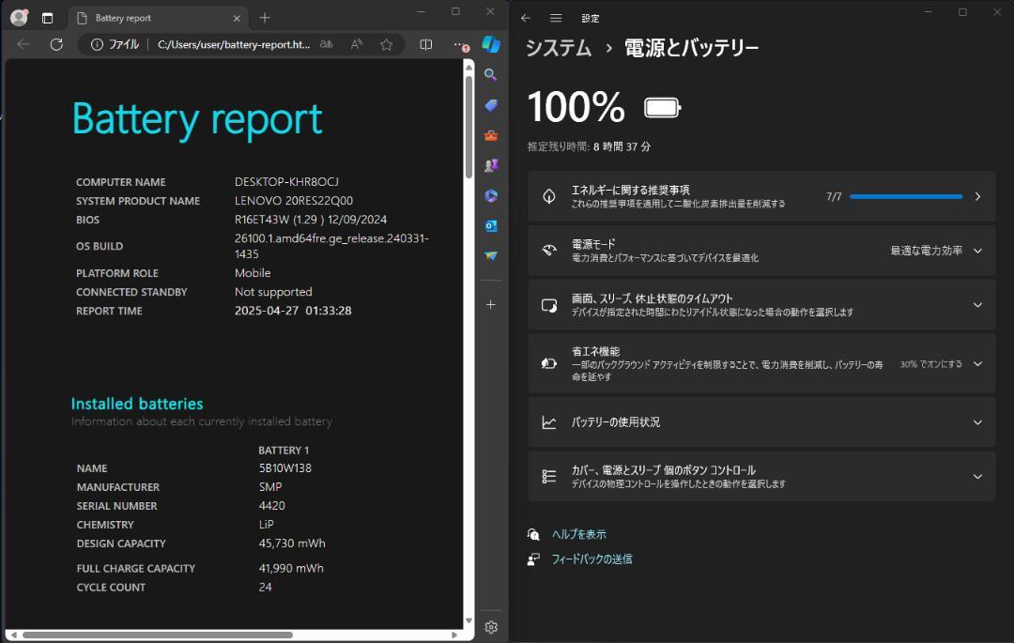The height and width of the screenshot is (643, 1014).
Task: Click the CYCLE COUNT value 24
Action: 265,588
